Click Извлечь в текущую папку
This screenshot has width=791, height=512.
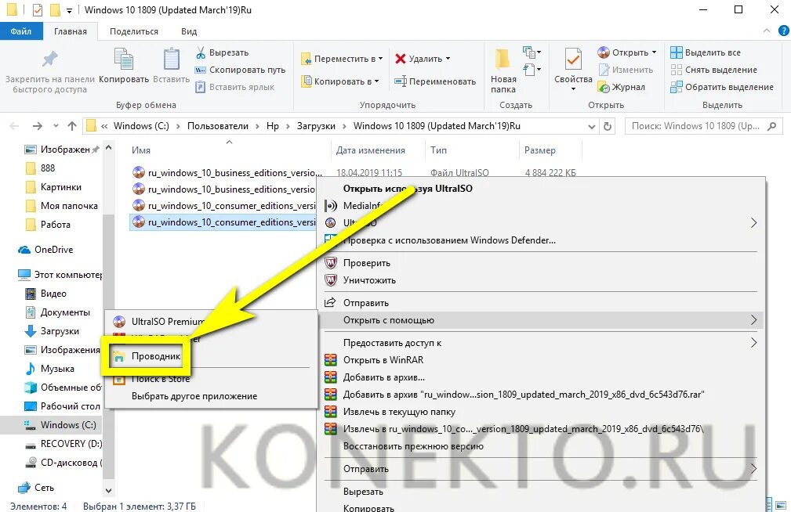(399, 412)
